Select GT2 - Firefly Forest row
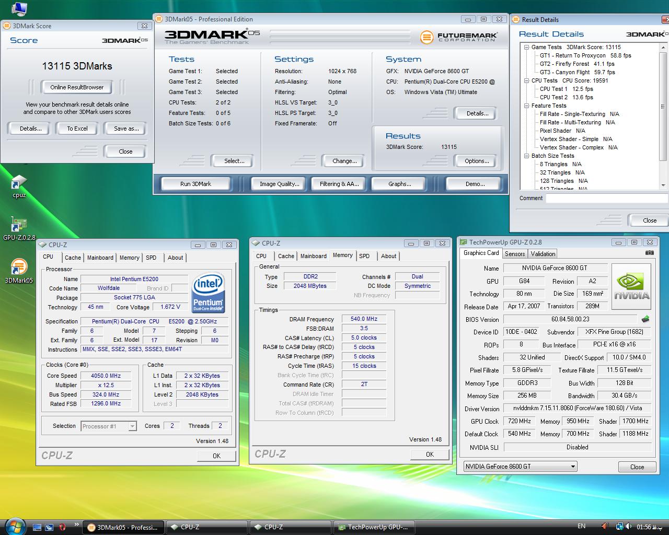Viewport: 669px width, 535px height. click(577, 64)
